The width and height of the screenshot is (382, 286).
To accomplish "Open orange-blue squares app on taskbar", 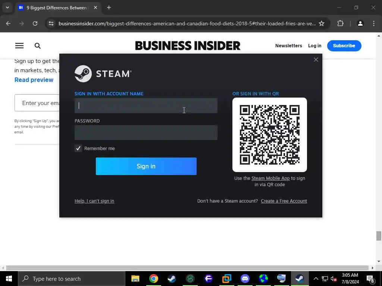I will pos(226,279).
